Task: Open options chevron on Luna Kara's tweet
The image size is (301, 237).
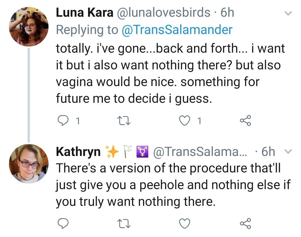Action: (x=288, y=13)
